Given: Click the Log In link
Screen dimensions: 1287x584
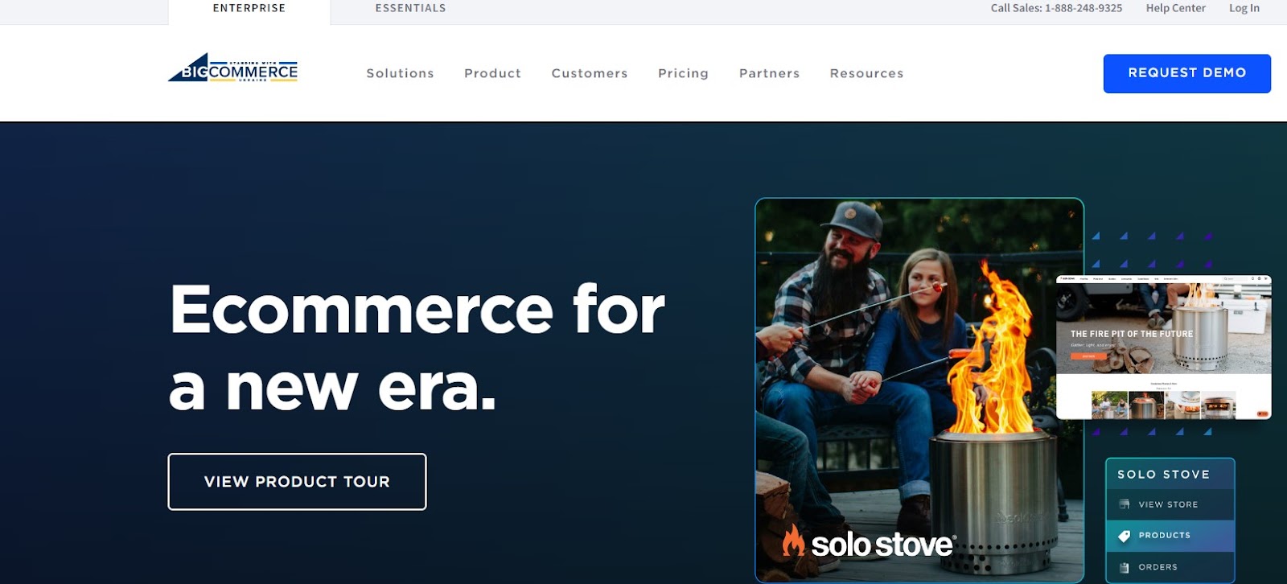Looking at the screenshot, I should (1244, 8).
